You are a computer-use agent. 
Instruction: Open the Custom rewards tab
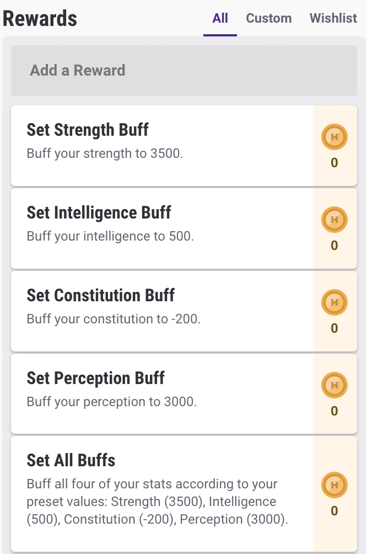(269, 18)
